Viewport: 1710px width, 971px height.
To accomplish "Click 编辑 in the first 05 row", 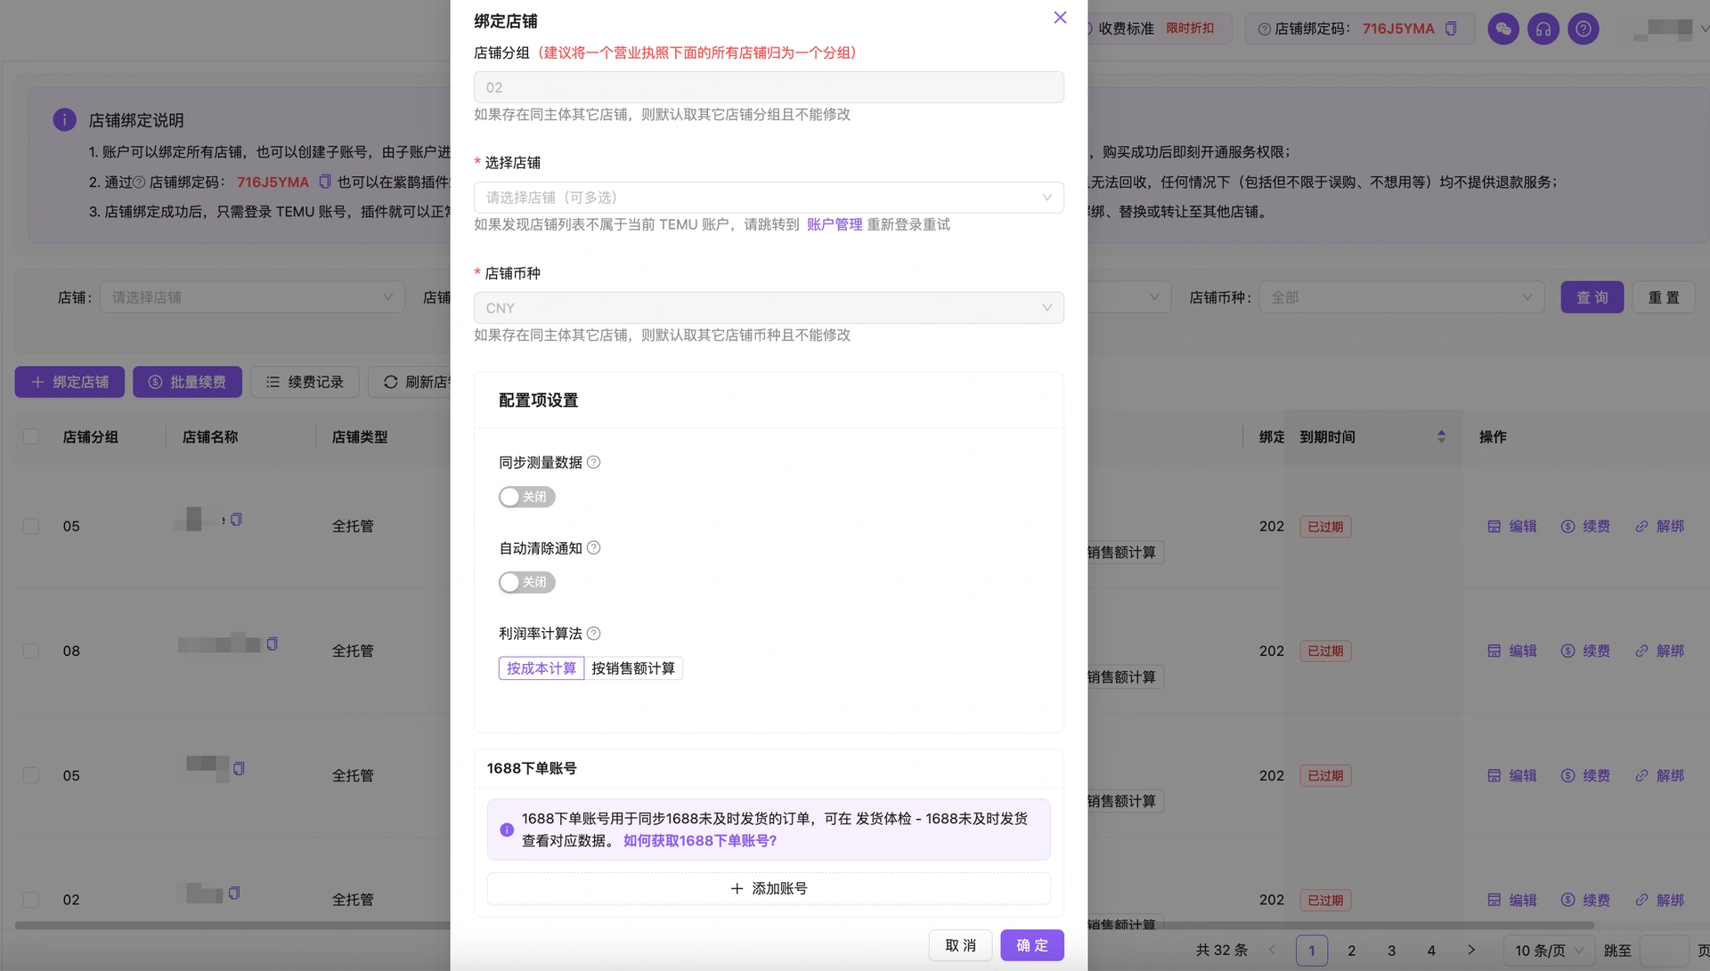I will pyautogui.click(x=1512, y=526).
